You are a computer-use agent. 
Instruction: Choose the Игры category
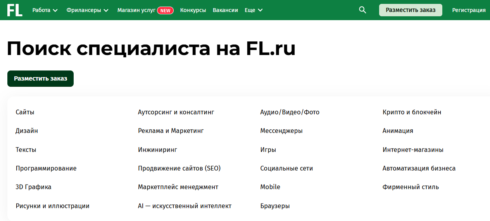pos(268,150)
